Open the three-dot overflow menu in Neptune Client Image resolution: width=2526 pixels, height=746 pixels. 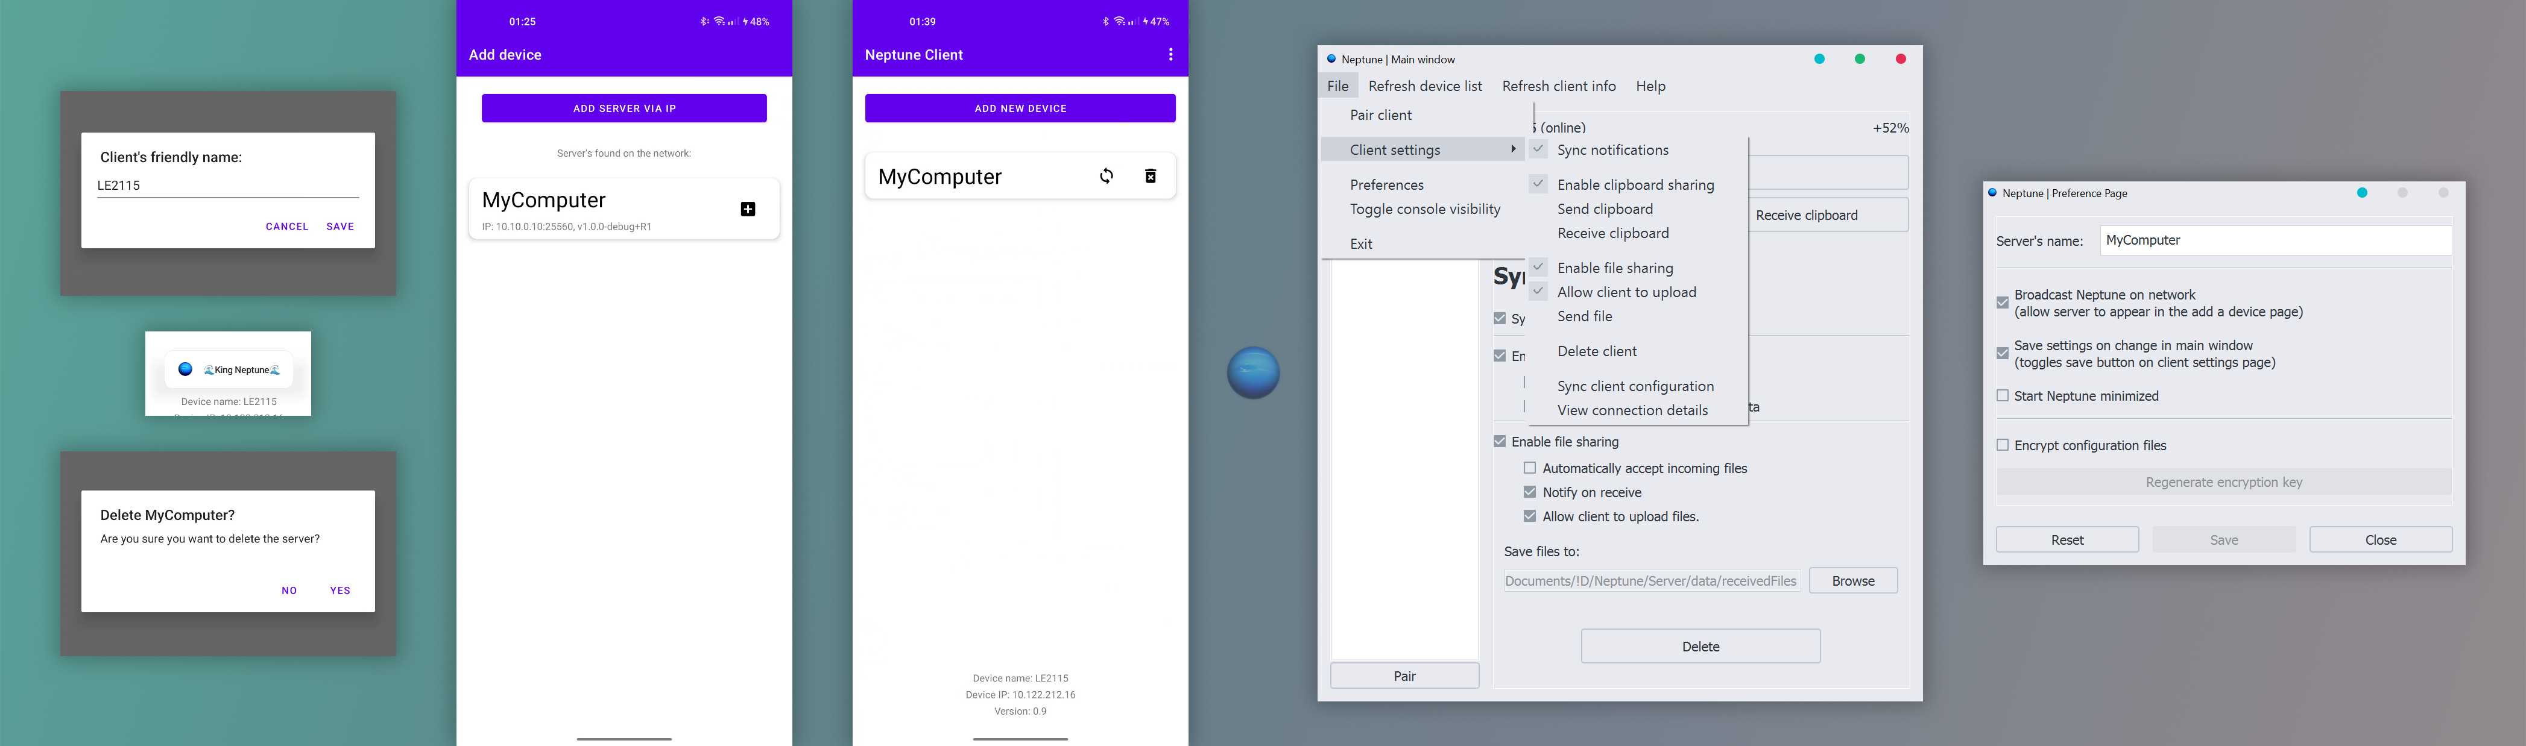[x=1170, y=55]
